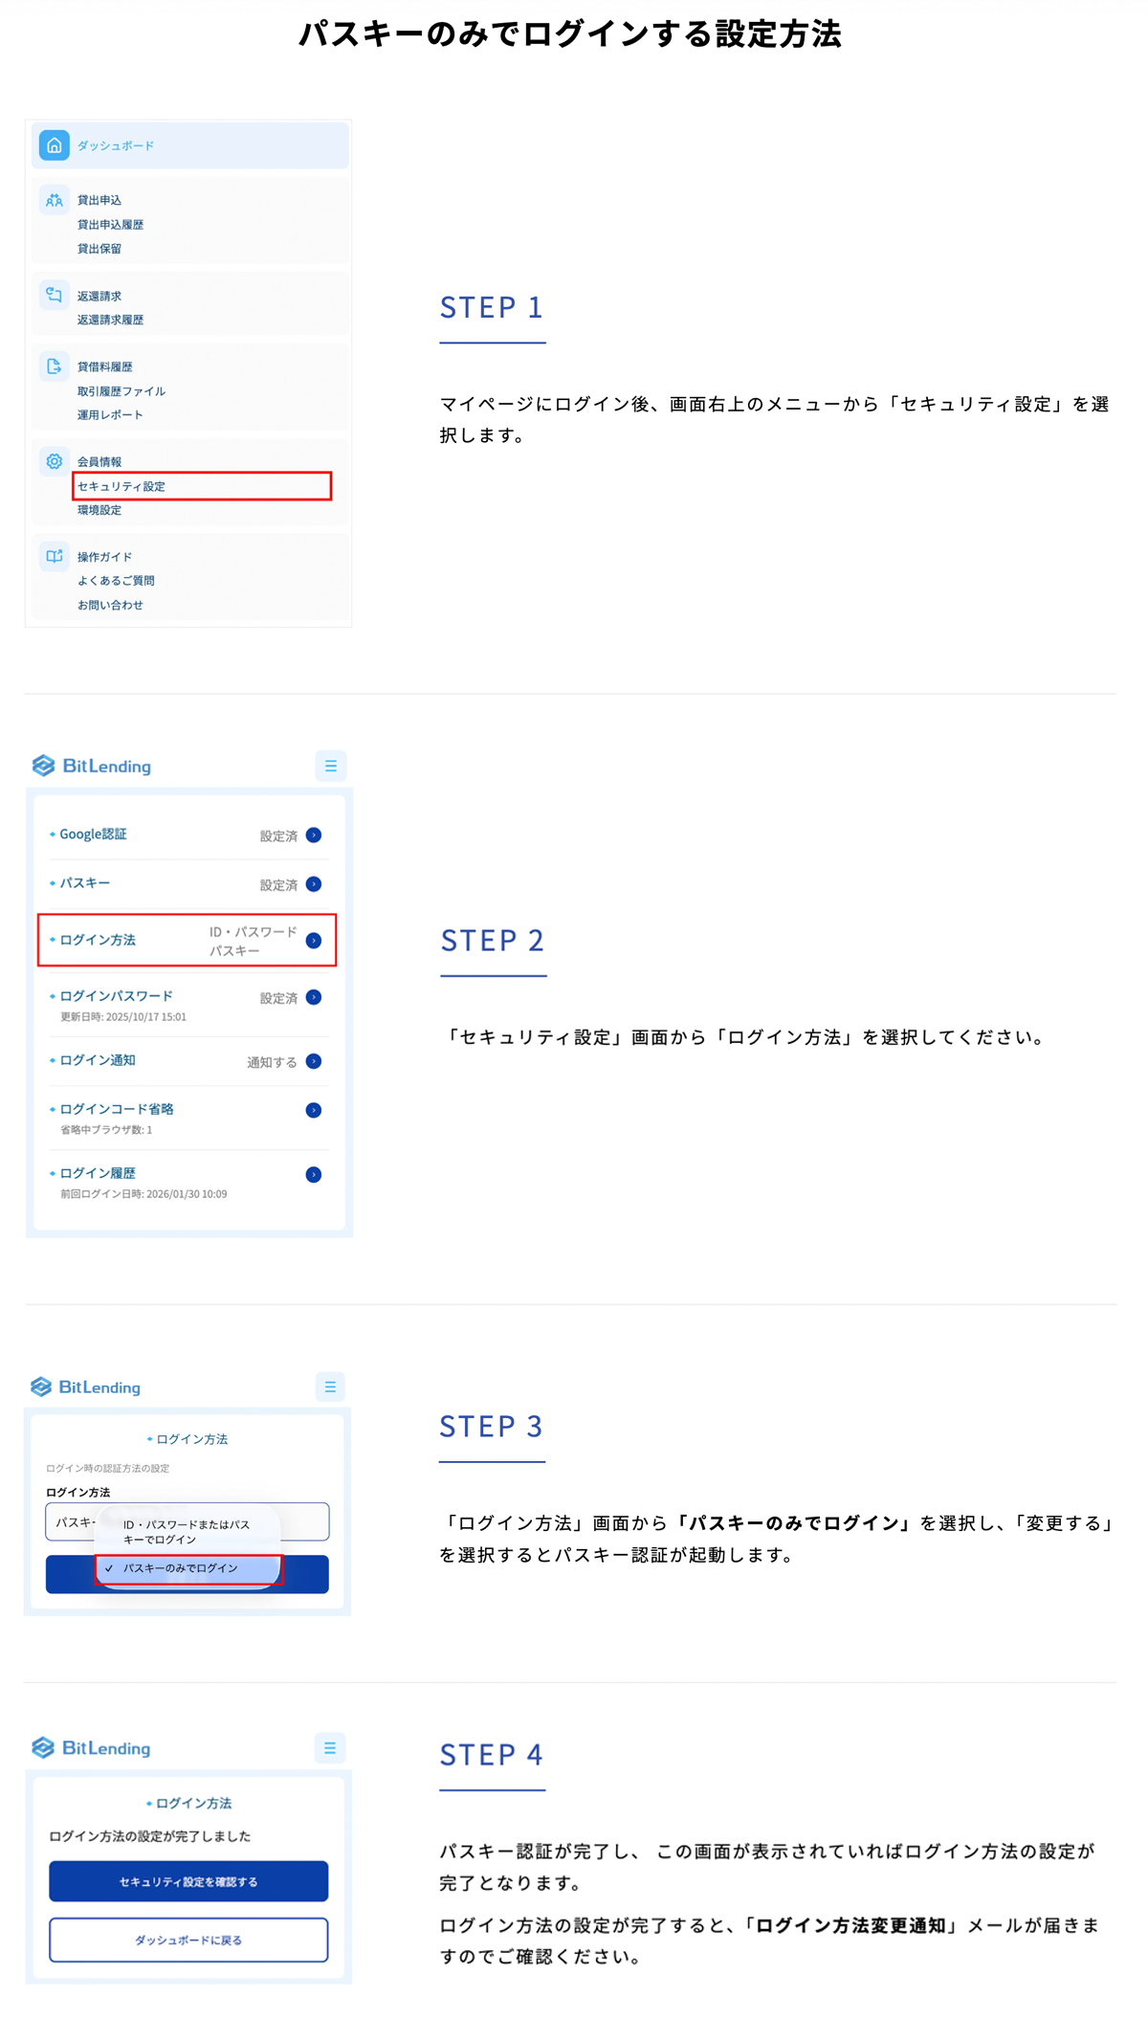1148x2041 pixels.
Task: Click ログイン方法の設定が完了しました message
Action: click(x=150, y=1835)
